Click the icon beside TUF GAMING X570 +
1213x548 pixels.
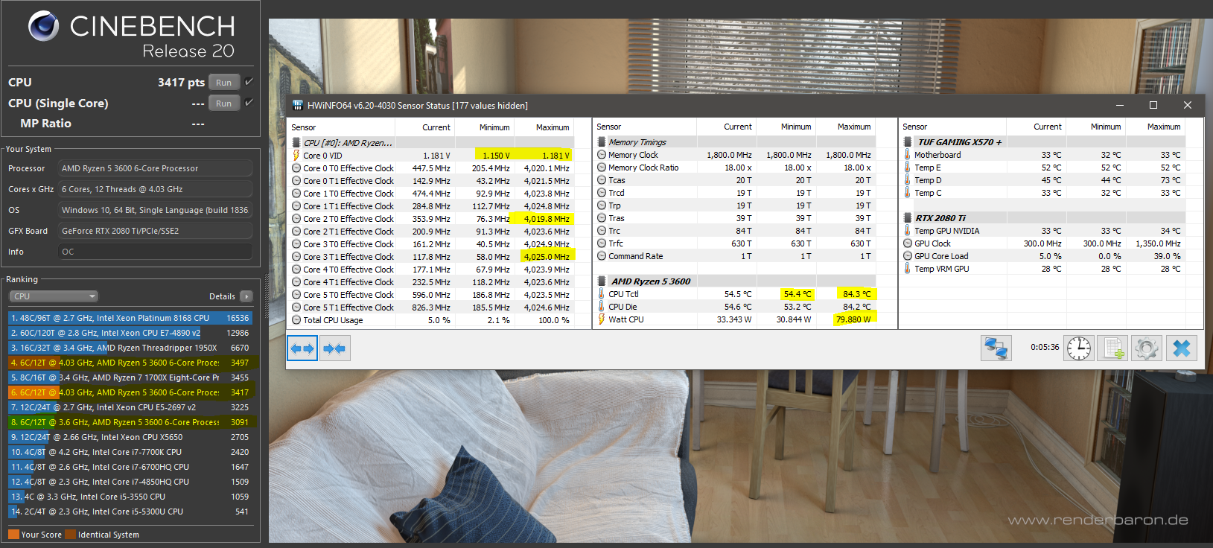click(x=908, y=141)
